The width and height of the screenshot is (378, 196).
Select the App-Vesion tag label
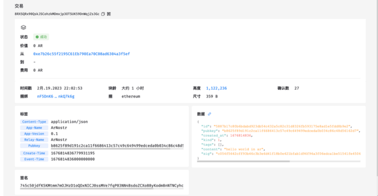tap(34, 134)
